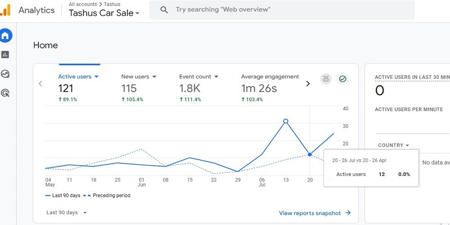Expand the Country dimension dropdown
Viewport: 450px width, 225px height.
coord(394,145)
